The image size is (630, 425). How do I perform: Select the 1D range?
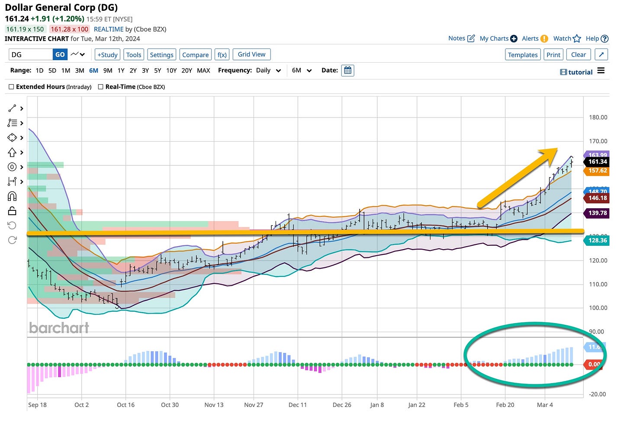[x=39, y=70]
